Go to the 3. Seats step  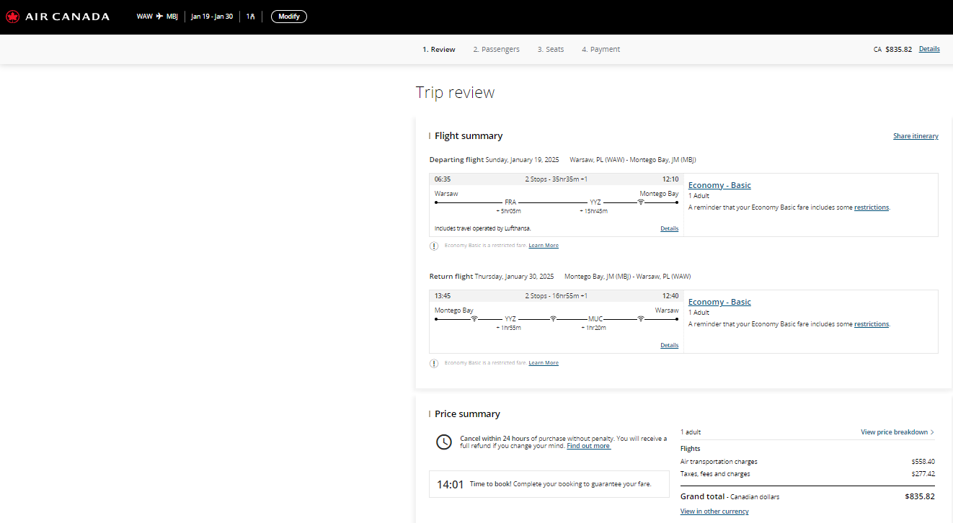click(551, 49)
